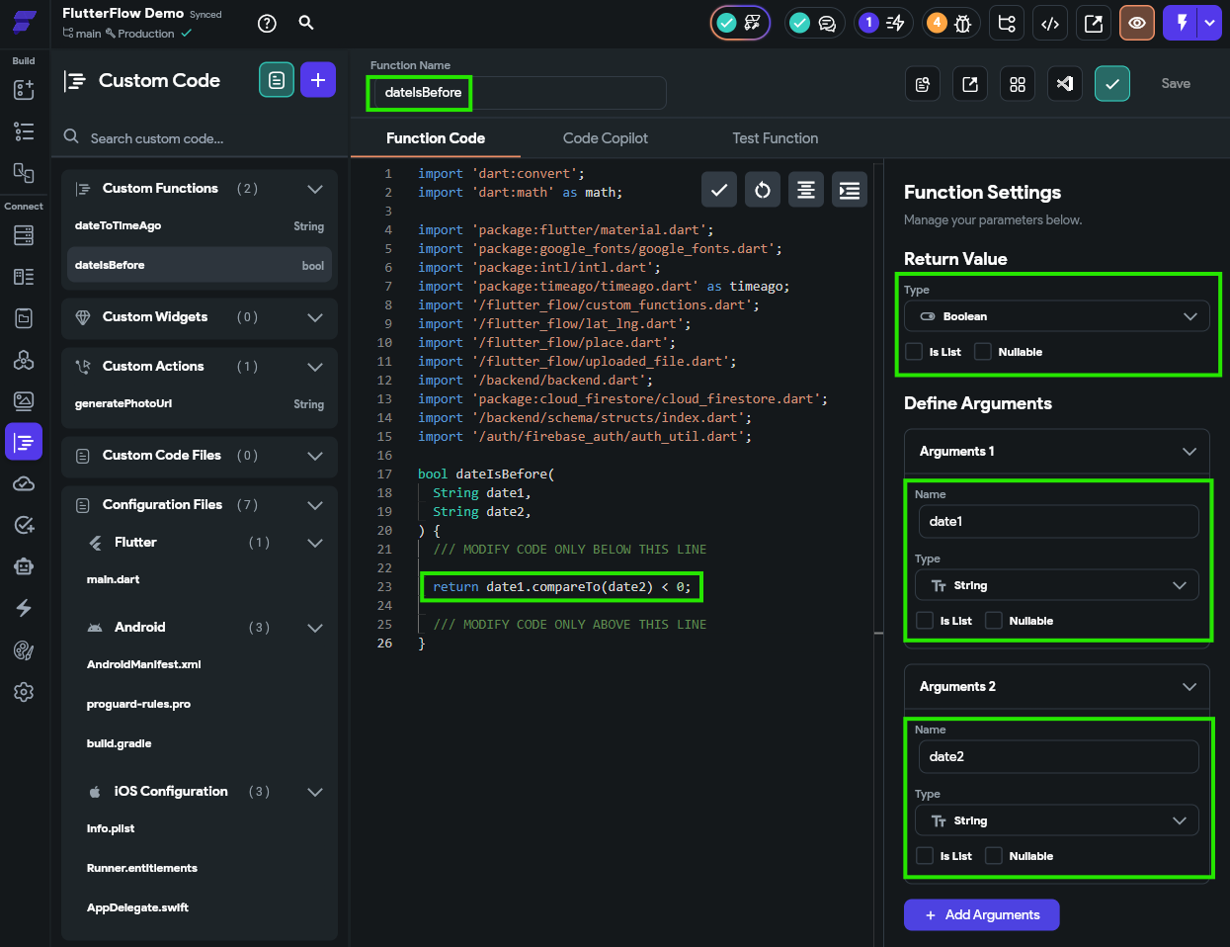
Task: Switch to the Function Code tab
Action: pos(436,138)
